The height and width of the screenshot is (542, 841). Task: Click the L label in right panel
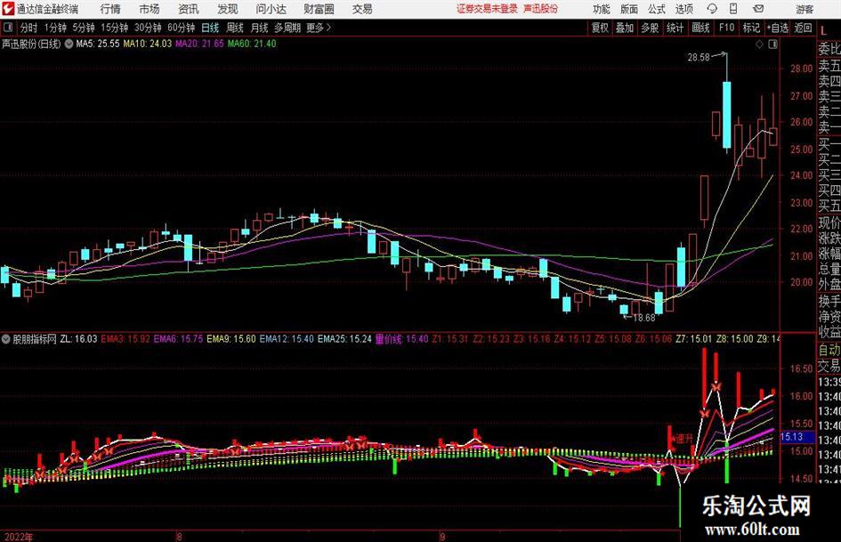tap(824, 31)
